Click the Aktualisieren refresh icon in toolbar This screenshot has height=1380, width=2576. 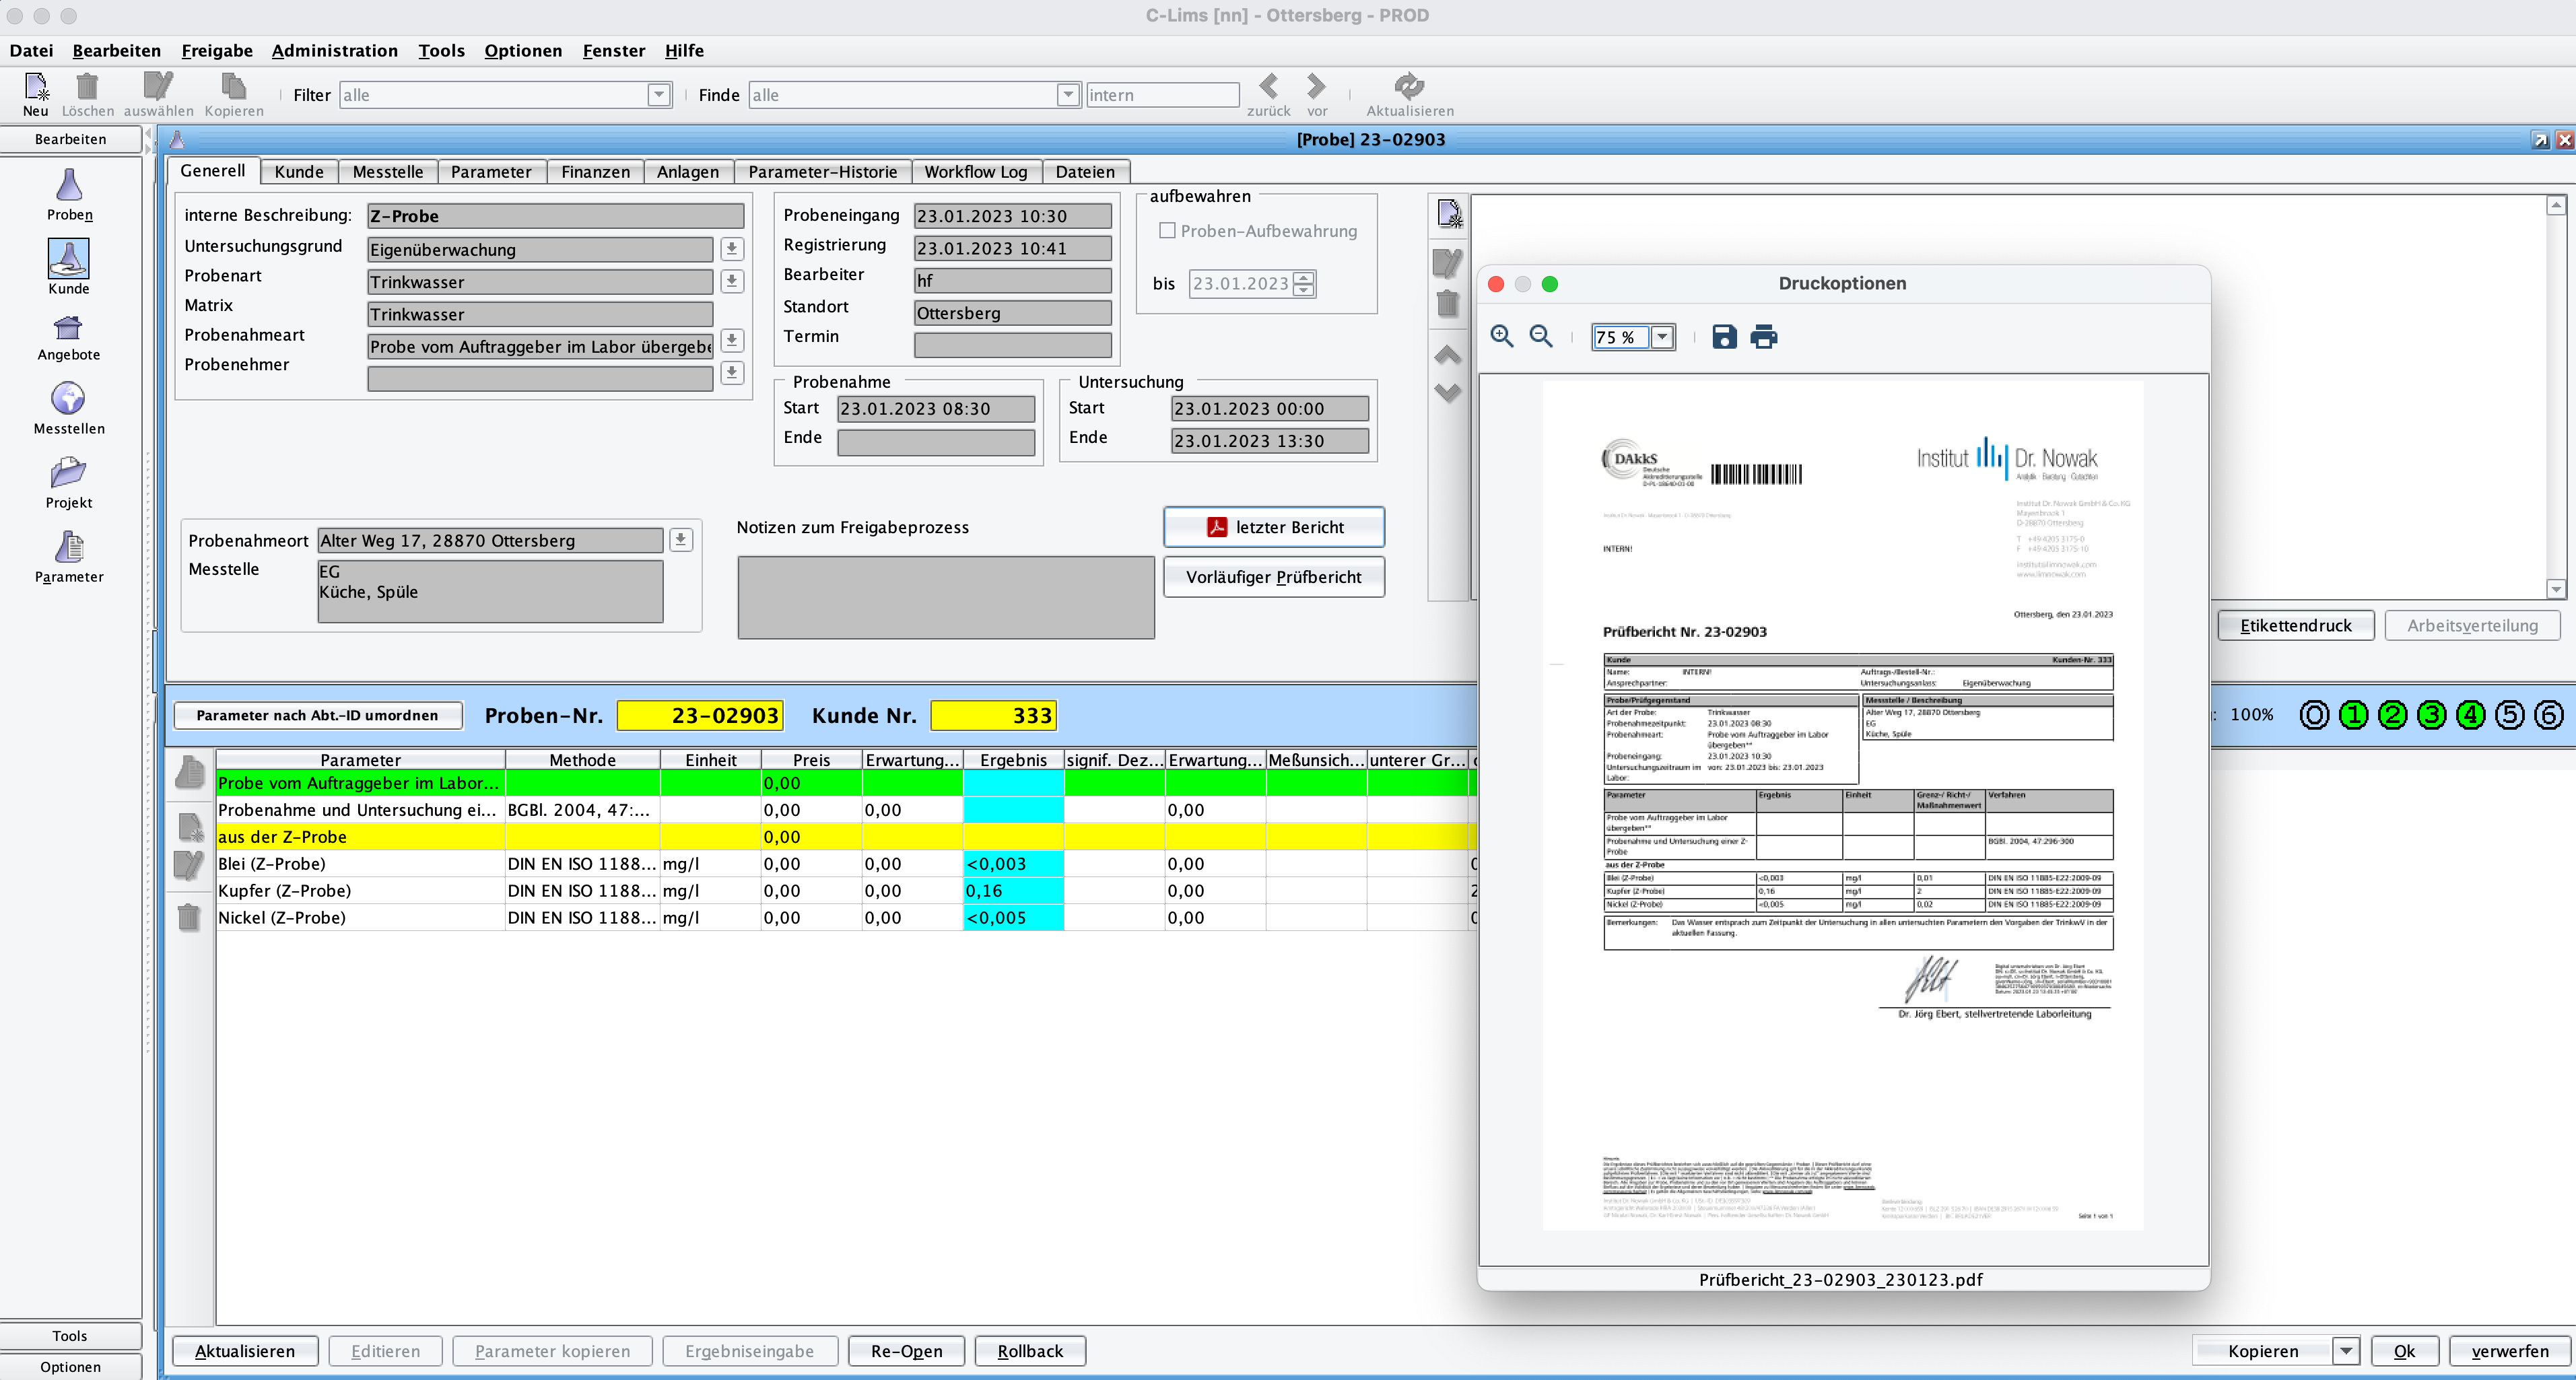point(1409,86)
